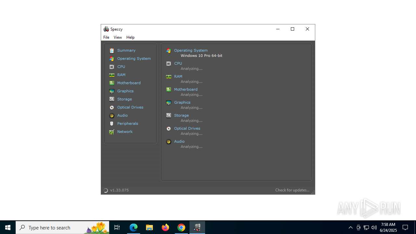The image size is (416, 234).
Task: Click Operating System heading link in summary
Action: (x=191, y=50)
